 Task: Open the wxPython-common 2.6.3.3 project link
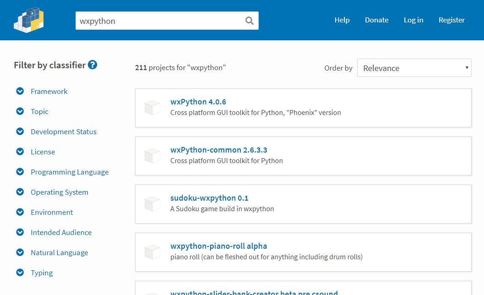tap(218, 150)
